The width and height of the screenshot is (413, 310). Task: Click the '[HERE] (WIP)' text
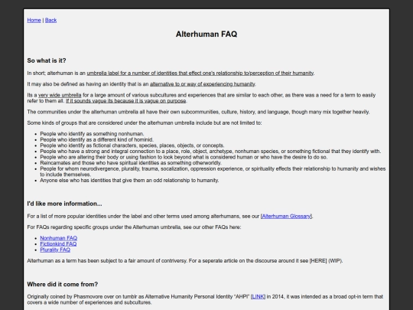(326, 261)
